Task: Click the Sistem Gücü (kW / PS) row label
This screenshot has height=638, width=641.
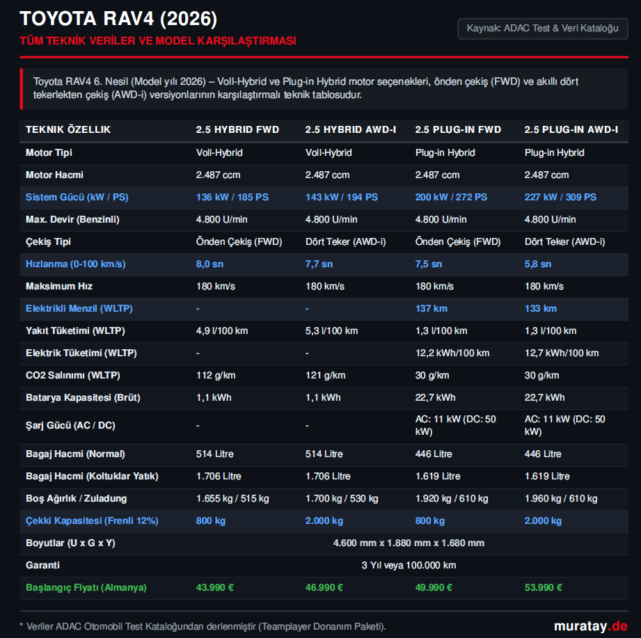Action: click(77, 198)
